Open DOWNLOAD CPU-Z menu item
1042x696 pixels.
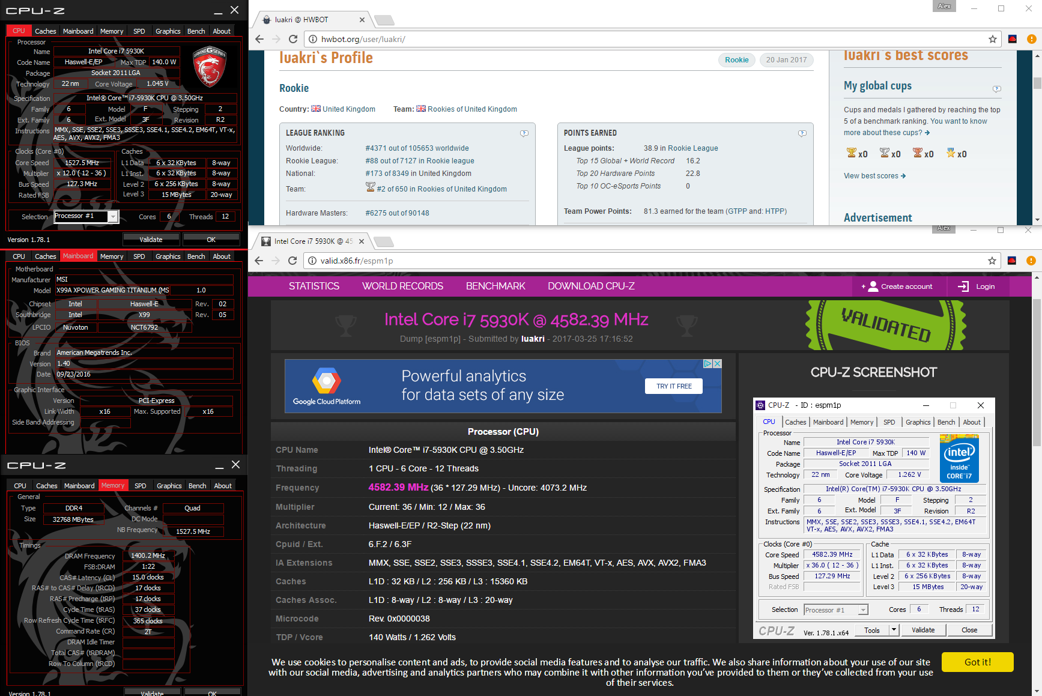pos(591,286)
